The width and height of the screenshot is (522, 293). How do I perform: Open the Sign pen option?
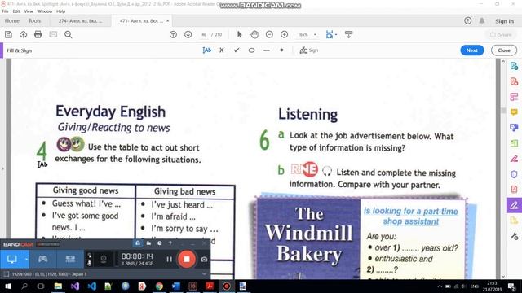point(308,50)
